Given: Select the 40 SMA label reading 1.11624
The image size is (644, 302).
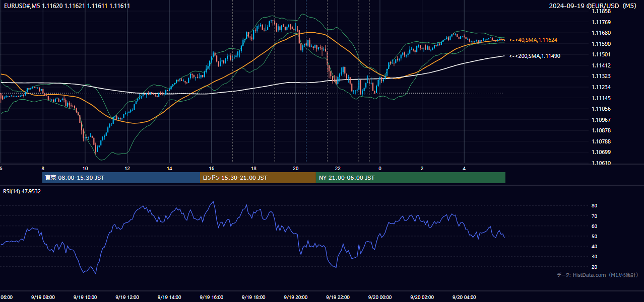Looking at the screenshot, I should tap(533, 40).
